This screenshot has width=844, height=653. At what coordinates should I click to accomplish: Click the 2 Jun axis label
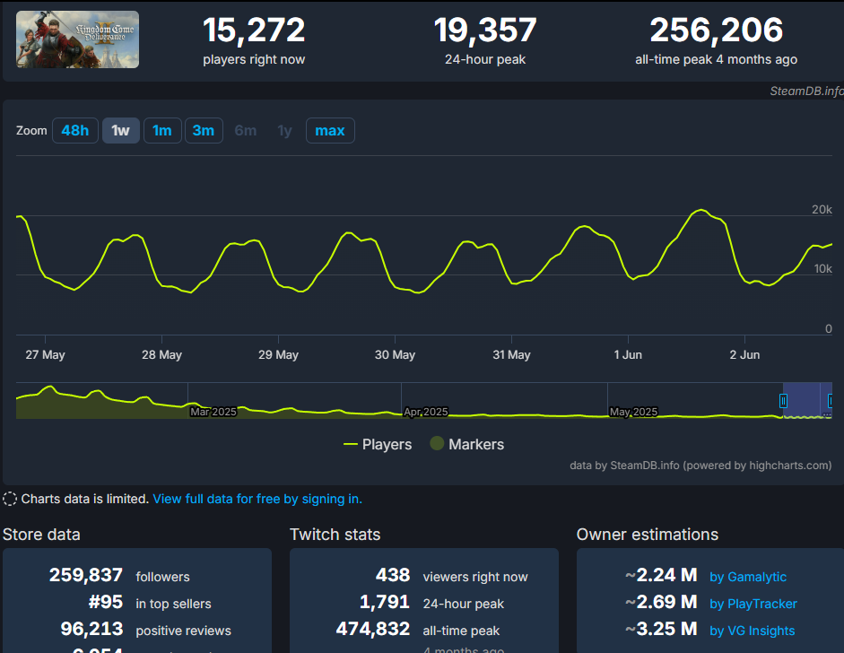(745, 355)
